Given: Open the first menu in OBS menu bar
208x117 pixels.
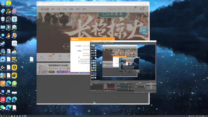Looking at the screenshot, I should pos(91,43).
